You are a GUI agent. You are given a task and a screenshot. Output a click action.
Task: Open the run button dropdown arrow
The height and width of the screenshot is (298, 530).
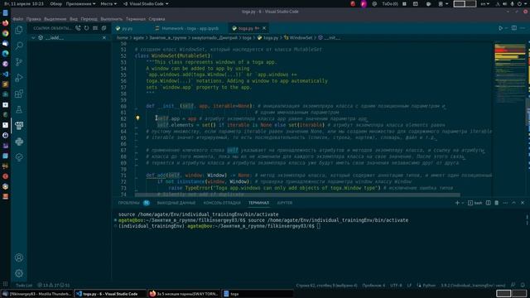[506, 28]
